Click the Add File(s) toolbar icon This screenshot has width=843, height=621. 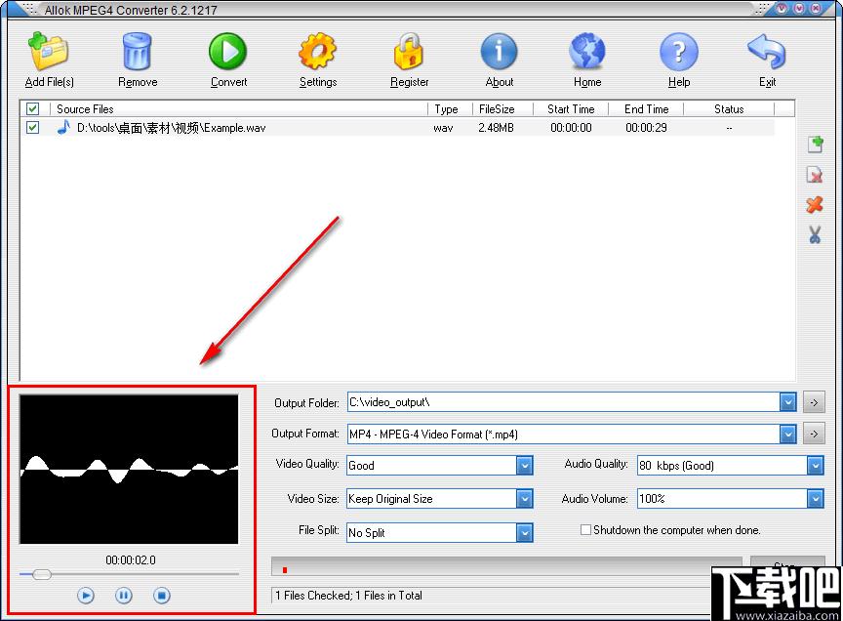pyautogui.click(x=49, y=51)
